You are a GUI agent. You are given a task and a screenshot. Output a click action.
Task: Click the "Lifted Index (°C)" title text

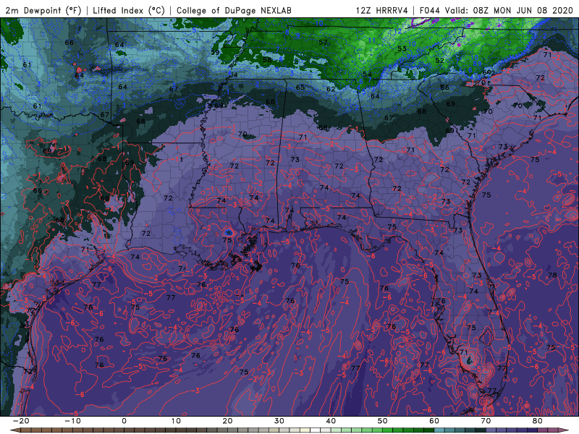pyautogui.click(x=129, y=10)
